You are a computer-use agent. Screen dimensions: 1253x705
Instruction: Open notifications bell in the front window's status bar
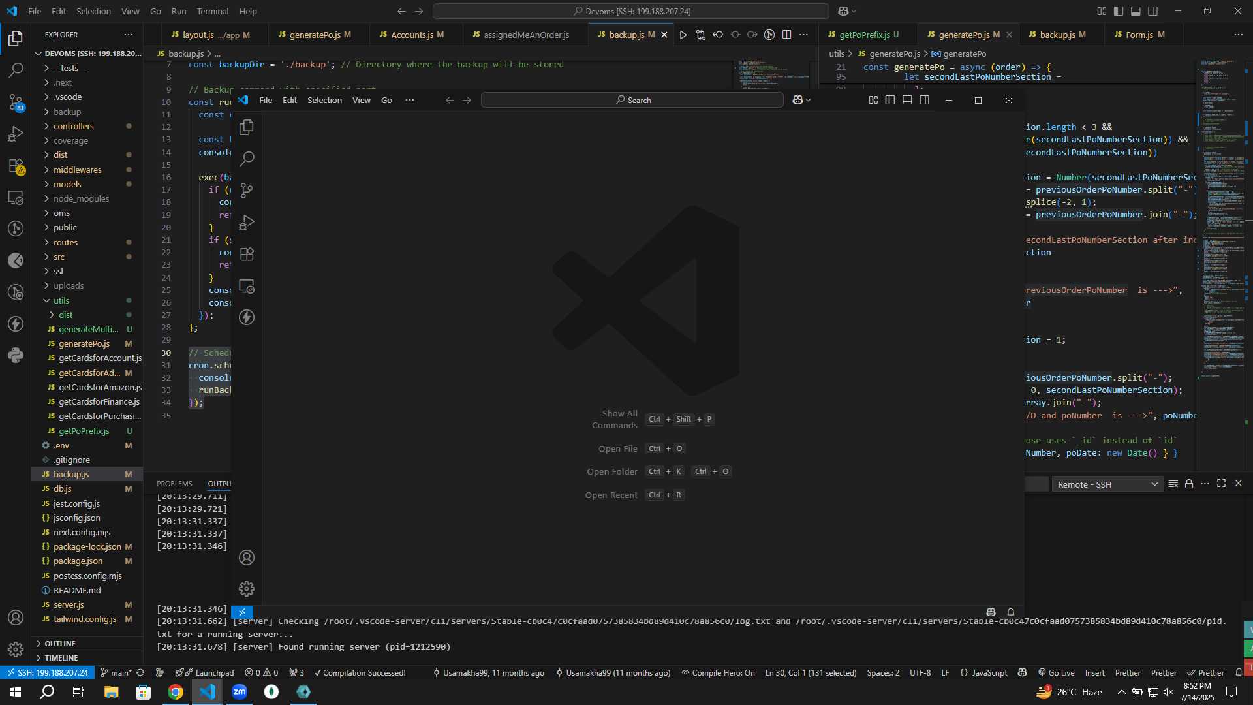(1011, 612)
